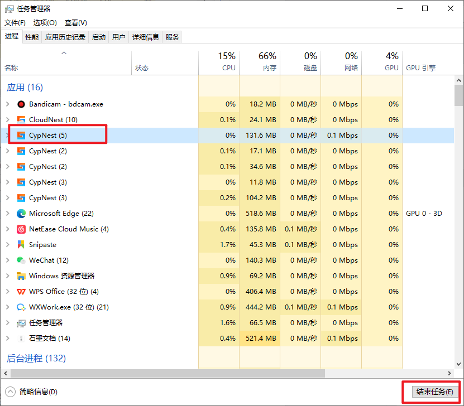464x406 pixels.
Task: Expand the NetEase Cloud Music (4) group
Action: tap(8, 229)
